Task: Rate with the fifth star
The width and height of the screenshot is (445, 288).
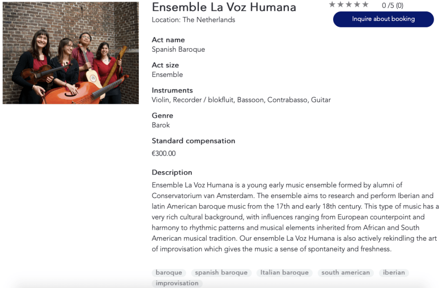Action: click(x=365, y=5)
